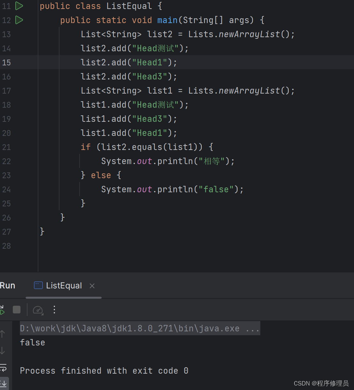Image resolution: width=354 pixels, height=390 pixels.
Task: Click the list1 declaration on line 17
Action: click(187, 91)
